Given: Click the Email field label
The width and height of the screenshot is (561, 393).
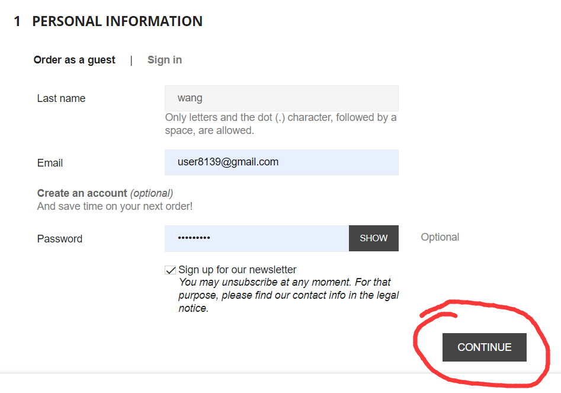Looking at the screenshot, I should (x=50, y=163).
